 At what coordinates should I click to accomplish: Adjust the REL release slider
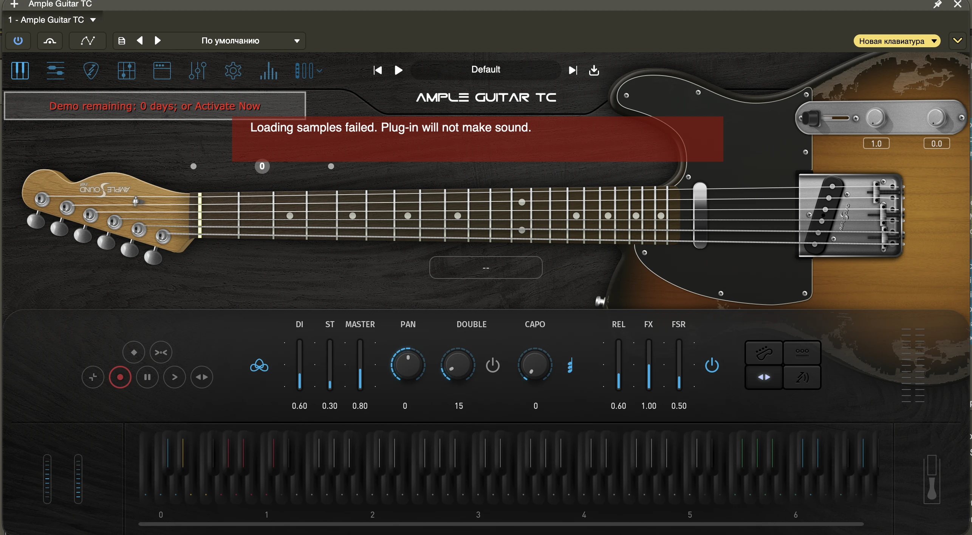[619, 365]
